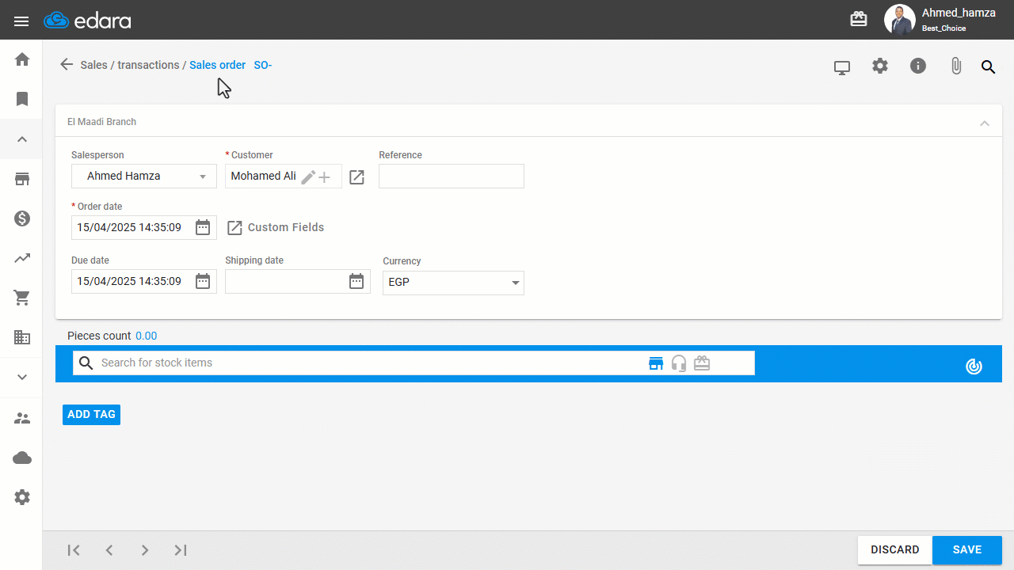This screenshot has width=1014, height=570.
Task: Open attachments with the paperclip icon
Action: click(956, 66)
